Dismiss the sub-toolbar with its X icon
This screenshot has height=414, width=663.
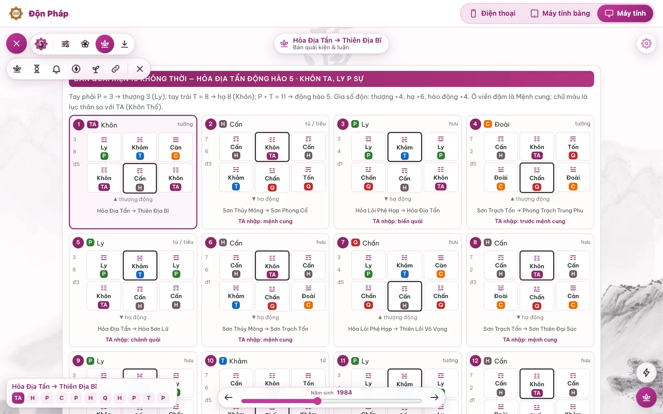click(x=140, y=69)
